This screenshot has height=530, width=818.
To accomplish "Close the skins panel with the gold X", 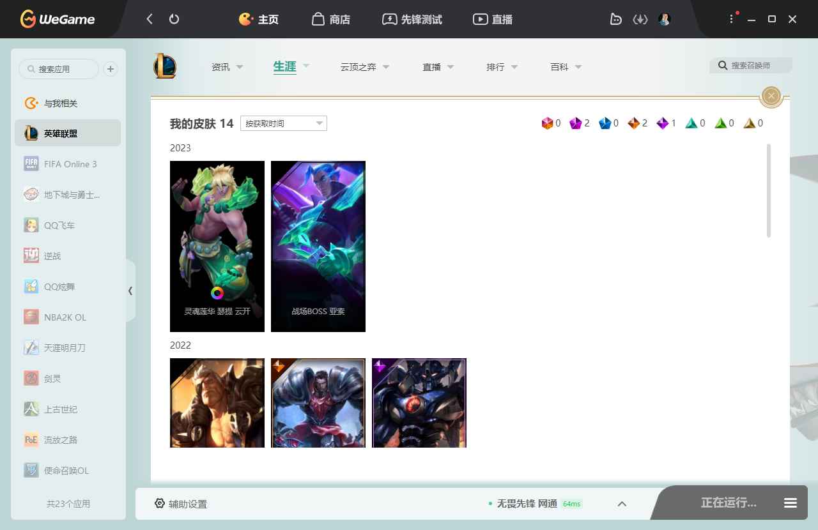I will (x=771, y=96).
